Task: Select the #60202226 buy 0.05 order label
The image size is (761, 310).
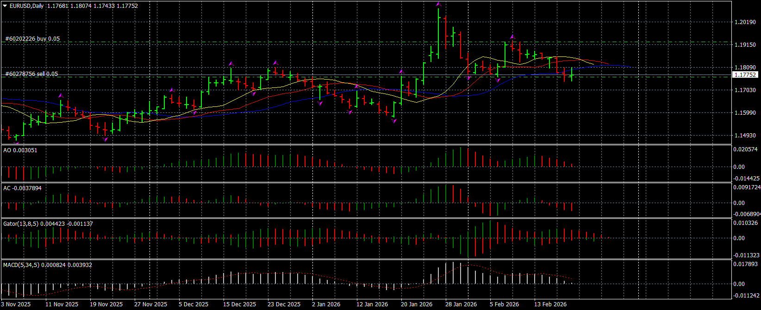Action: tap(32, 39)
